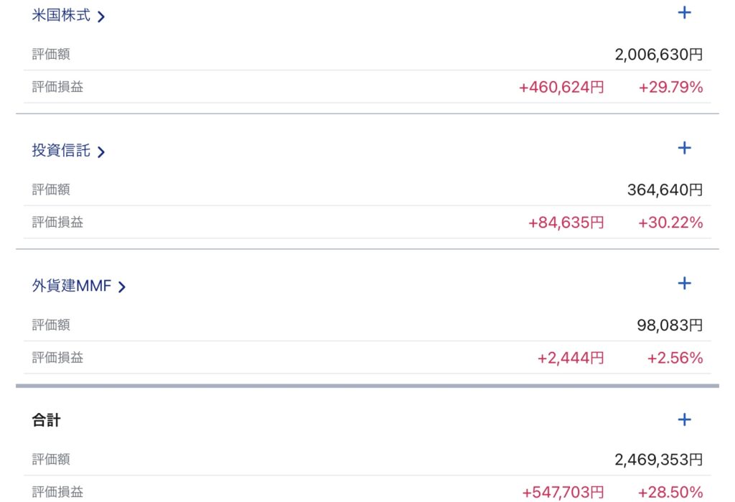Click the 2,469,353円 total valuation
Image resolution: width=735 pixels, height=502 pixels.
(x=658, y=460)
